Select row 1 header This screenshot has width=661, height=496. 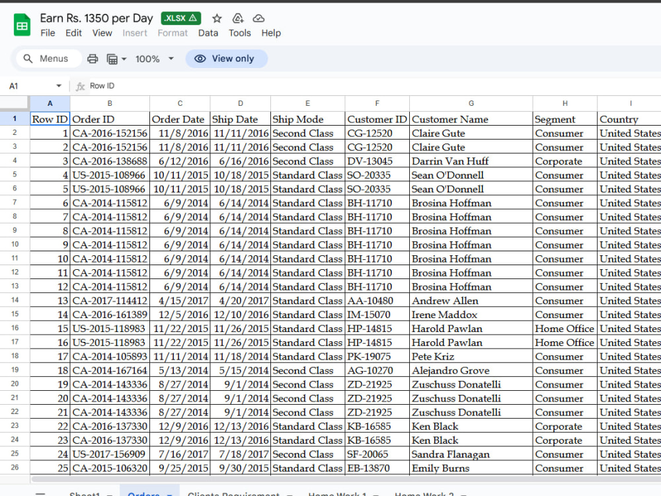[15, 119]
